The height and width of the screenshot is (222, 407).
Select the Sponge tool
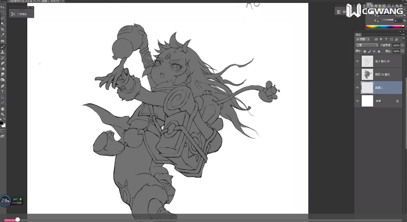[x=2, y=80]
